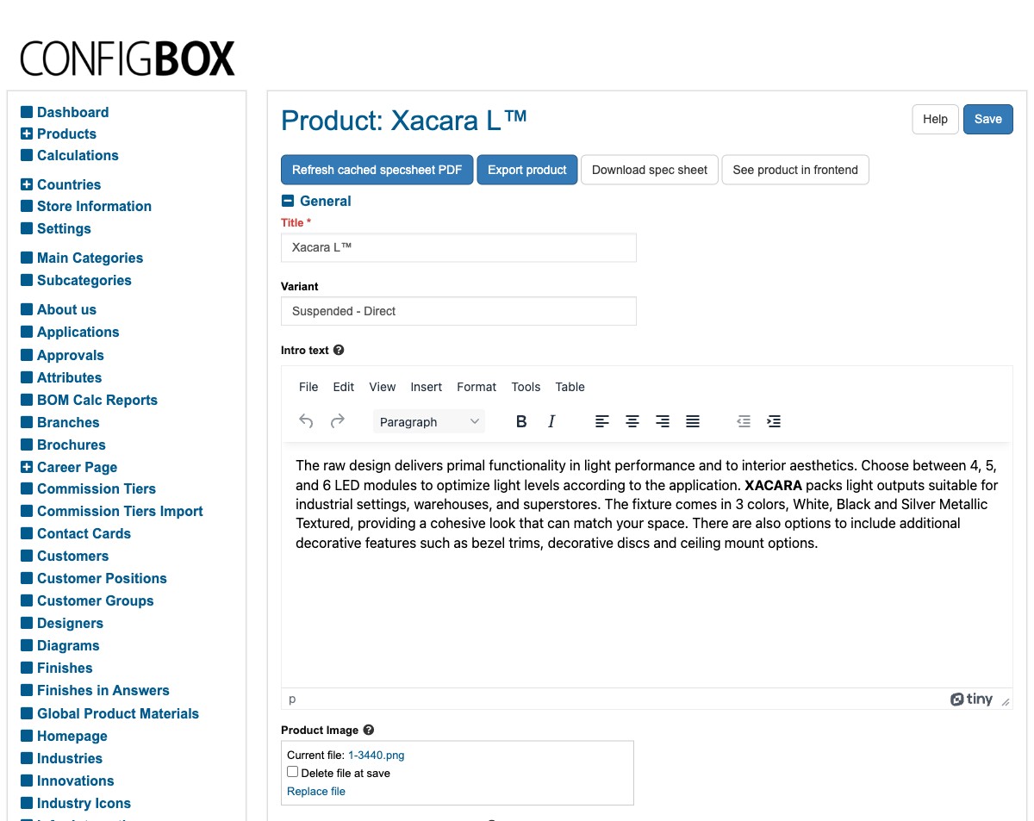Image resolution: width=1034 pixels, height=821 pixels.
Task: Open Designers in sidebar
Action: point(70,624)
